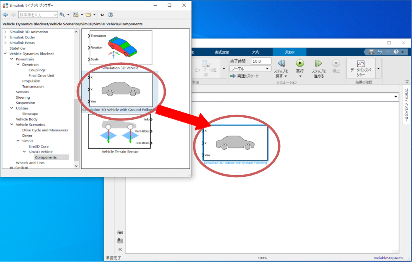Select Driver in the library tree
The width and height of the screenshot is (412, 262).
pyautogui.click(x=27, y=136)
